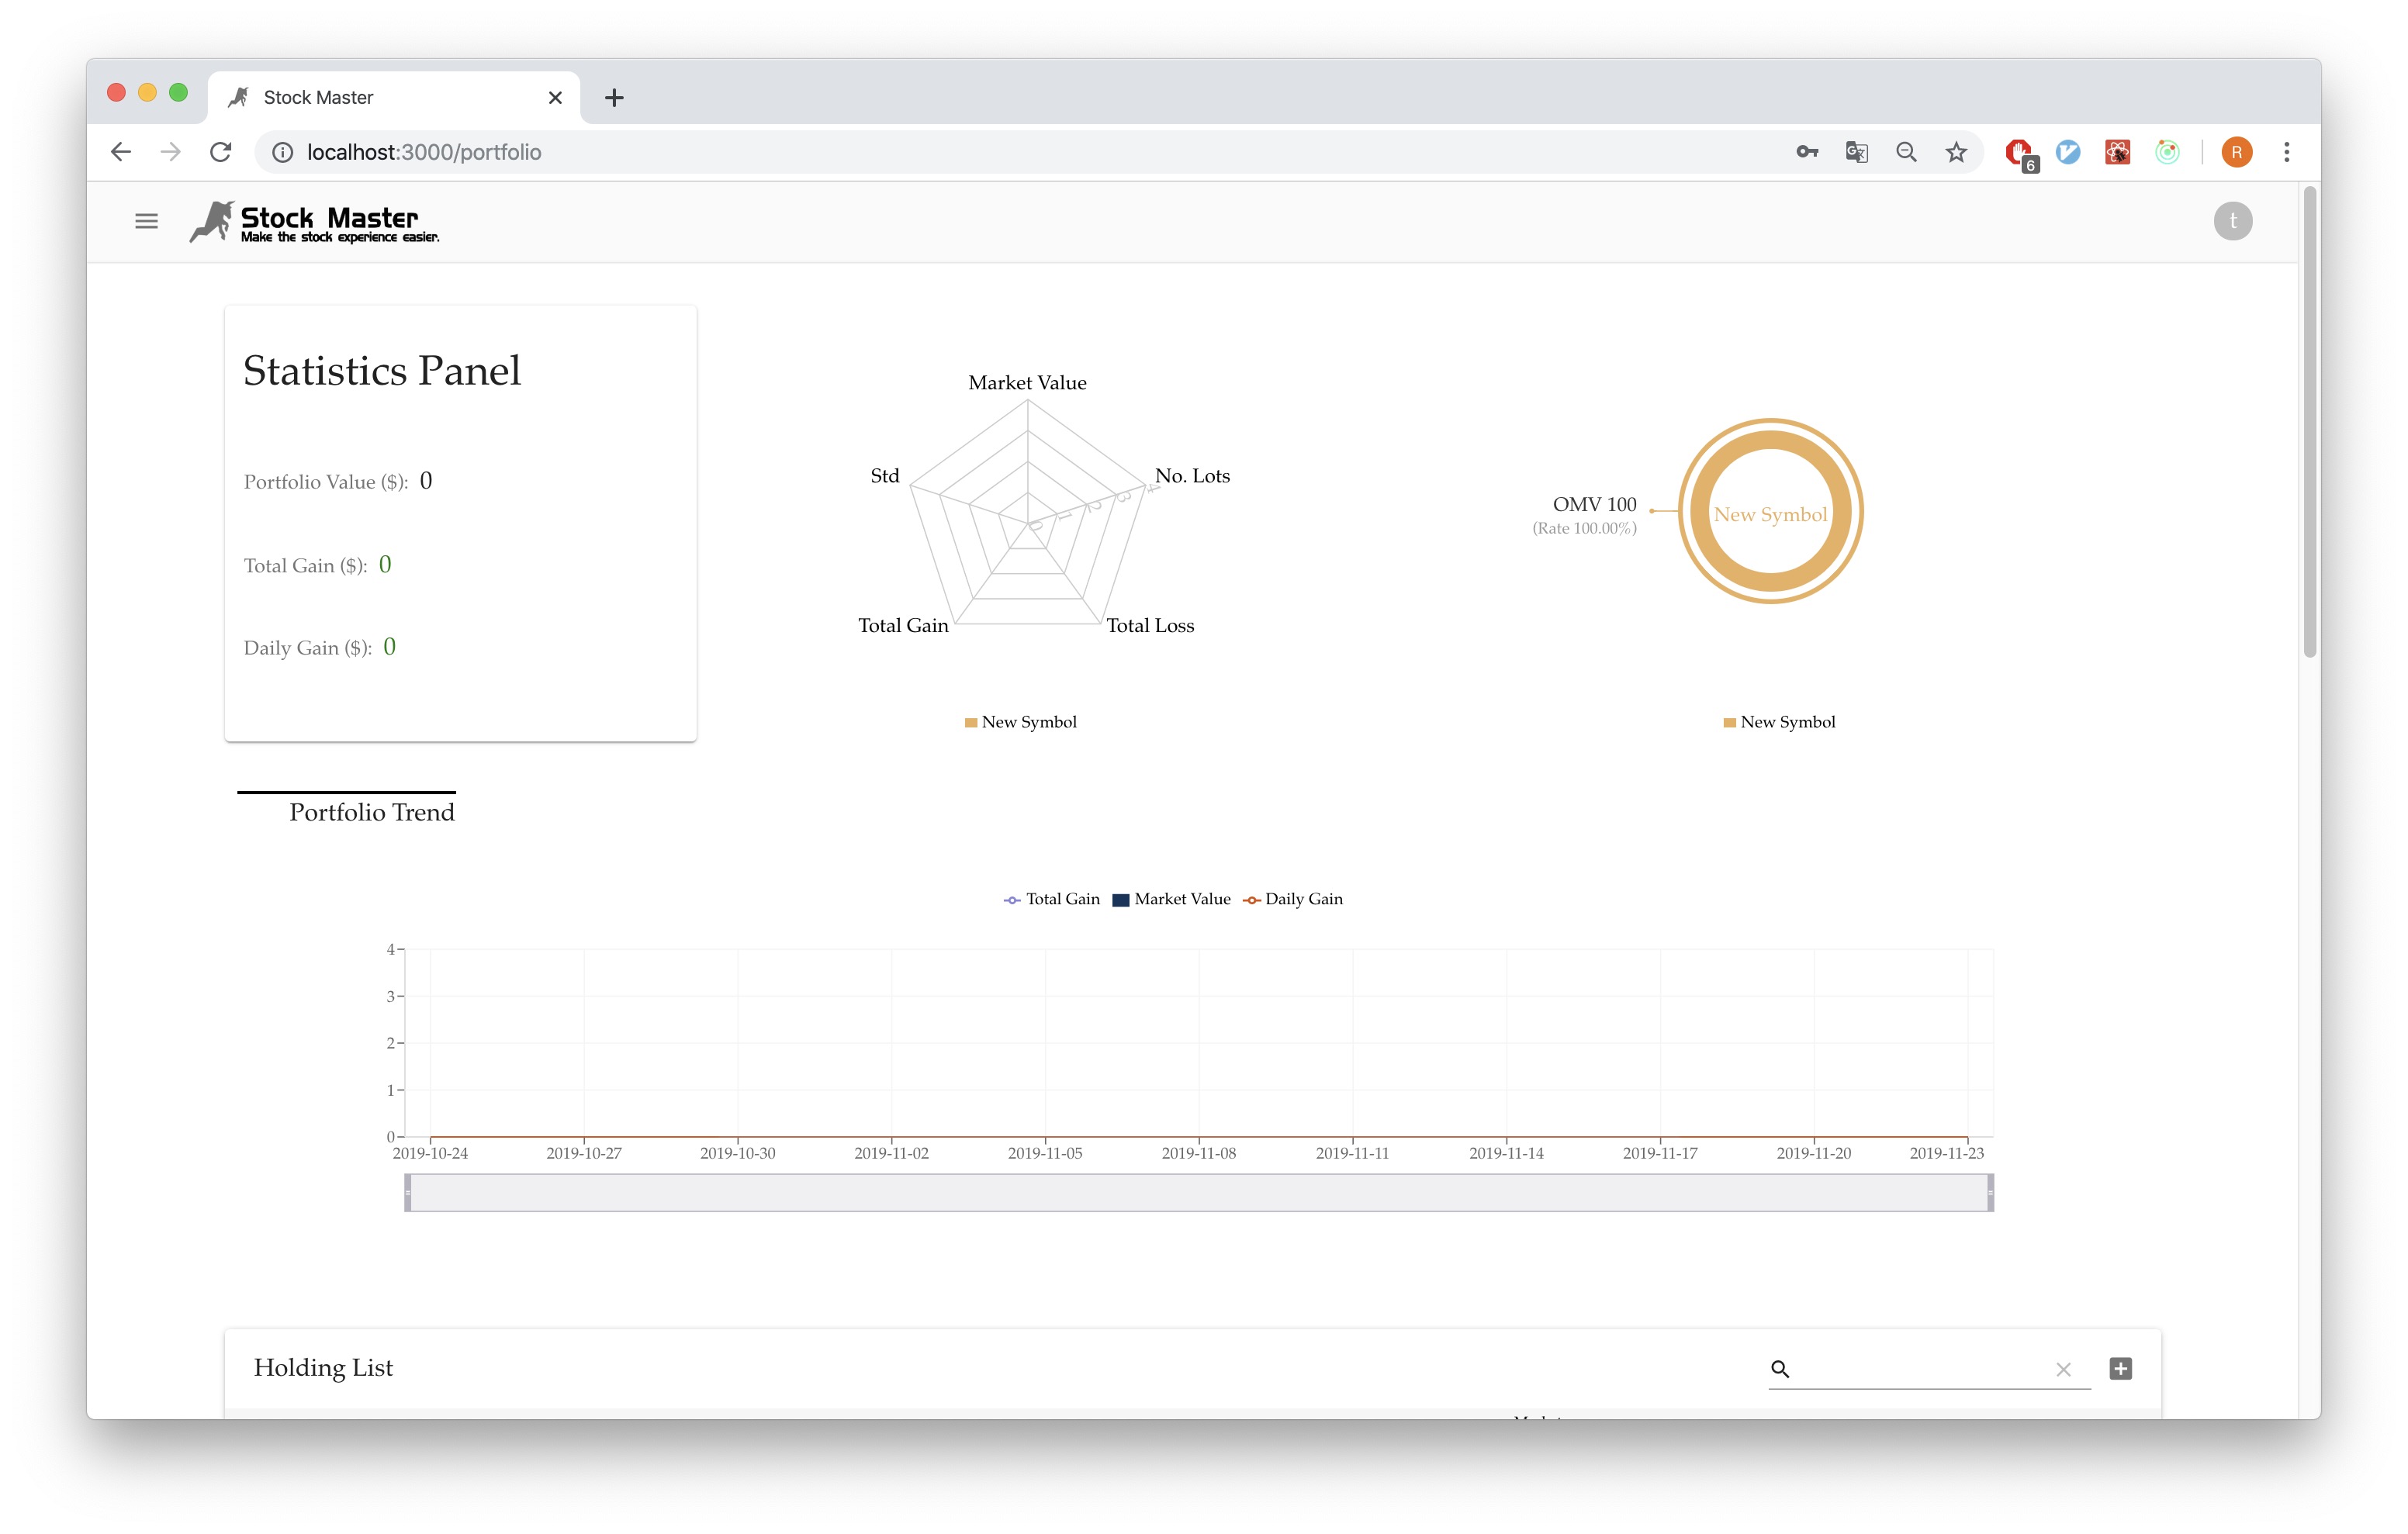Clear the Holding List search field

click(x=2063, y=1369)
